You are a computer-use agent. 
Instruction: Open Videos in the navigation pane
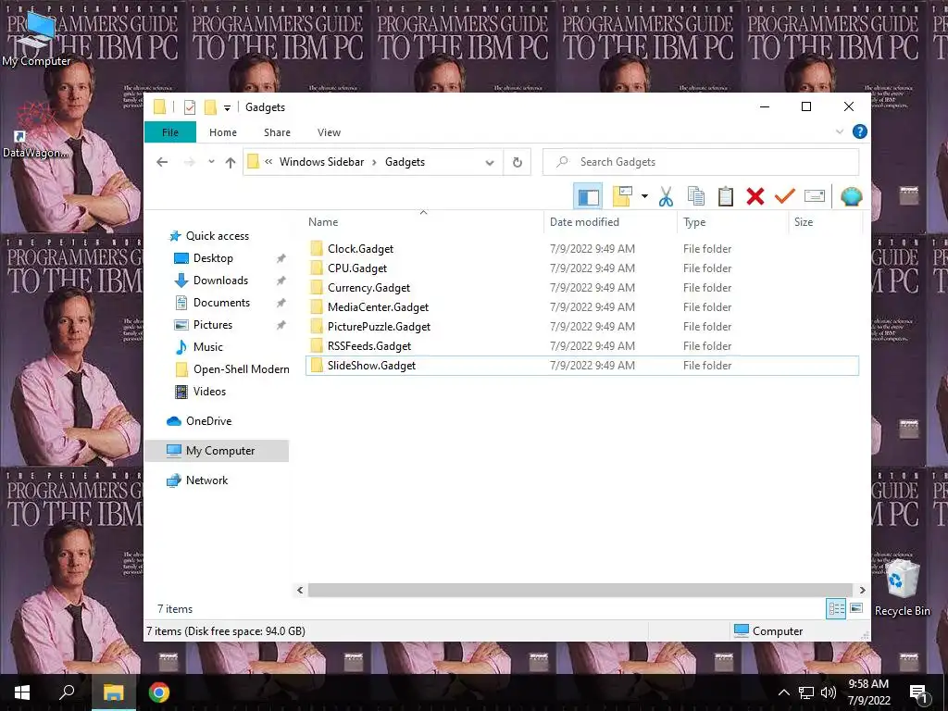(209, 392)
